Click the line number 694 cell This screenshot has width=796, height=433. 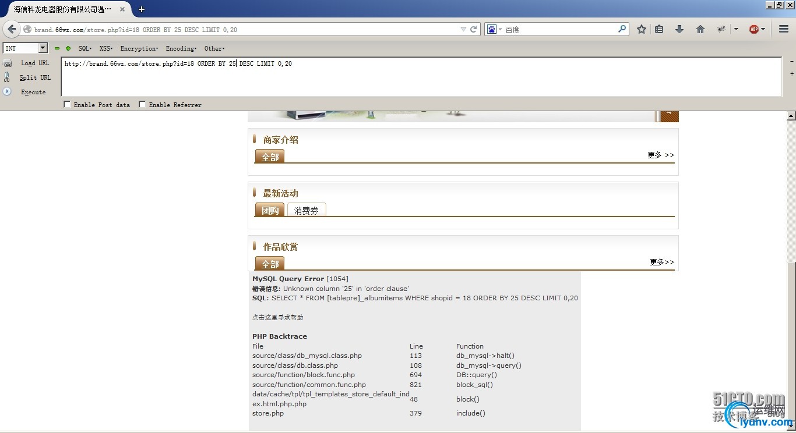click(415, 375)
